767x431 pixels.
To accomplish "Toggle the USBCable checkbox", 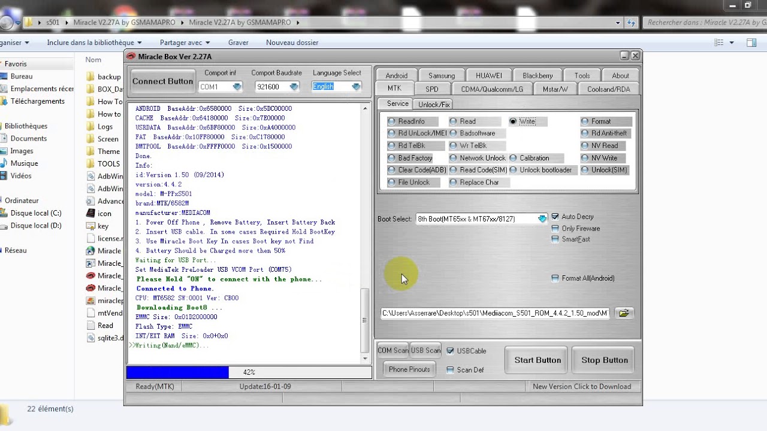I will [x=450, y=351].
